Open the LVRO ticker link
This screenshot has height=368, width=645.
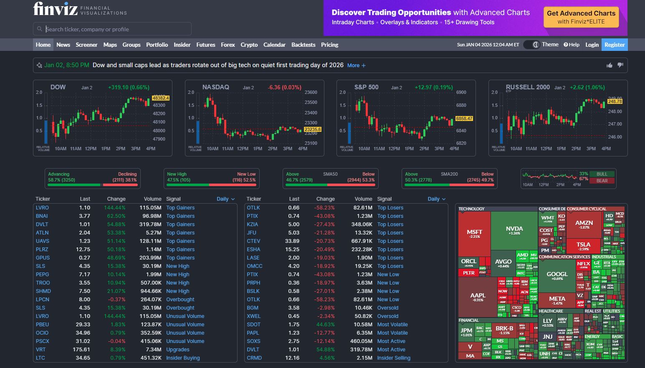(42, 207)
